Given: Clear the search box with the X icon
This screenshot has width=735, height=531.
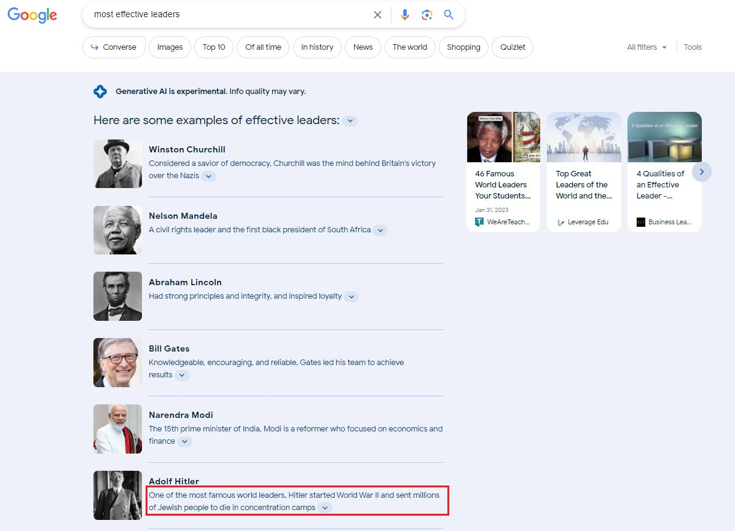Looking at the screenshot, I should [x=377, y=15].
